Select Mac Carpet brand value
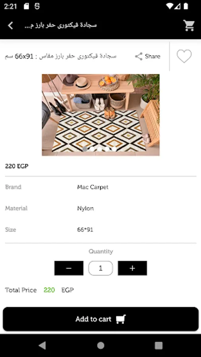This screenshot has width=201, height=357. point(93,187)
